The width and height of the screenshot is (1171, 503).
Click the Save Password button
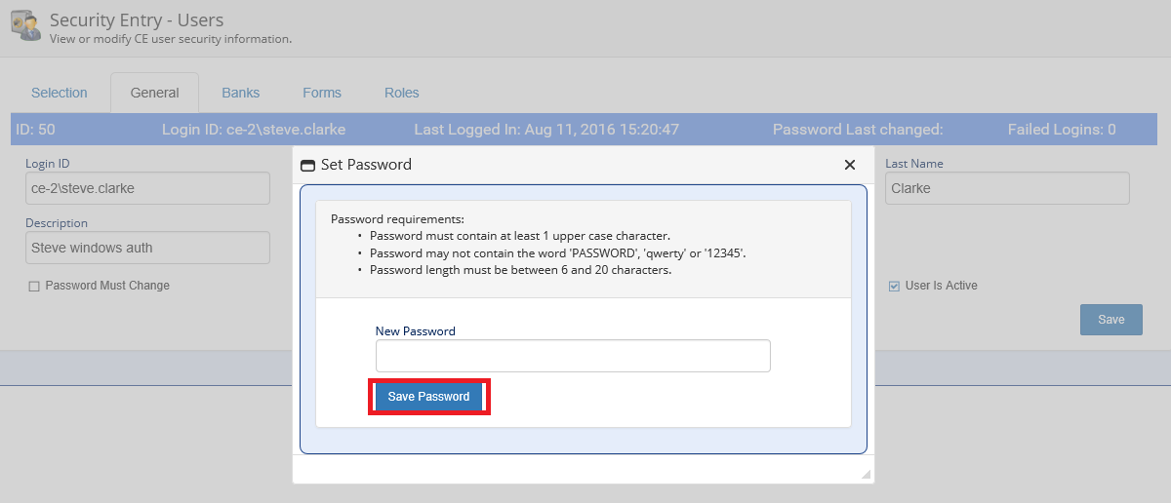tap(428, 397)
